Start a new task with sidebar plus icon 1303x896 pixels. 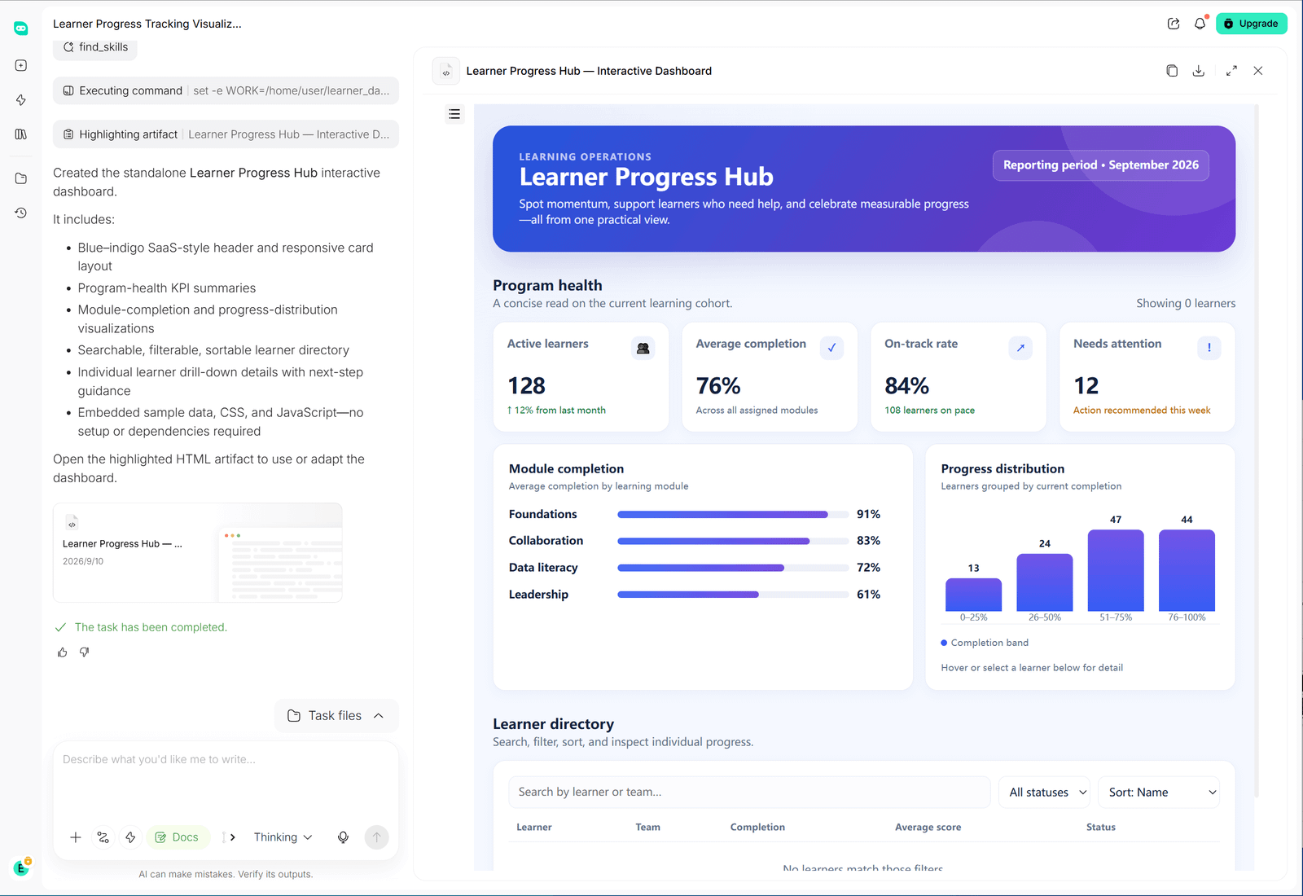[21, 65]
